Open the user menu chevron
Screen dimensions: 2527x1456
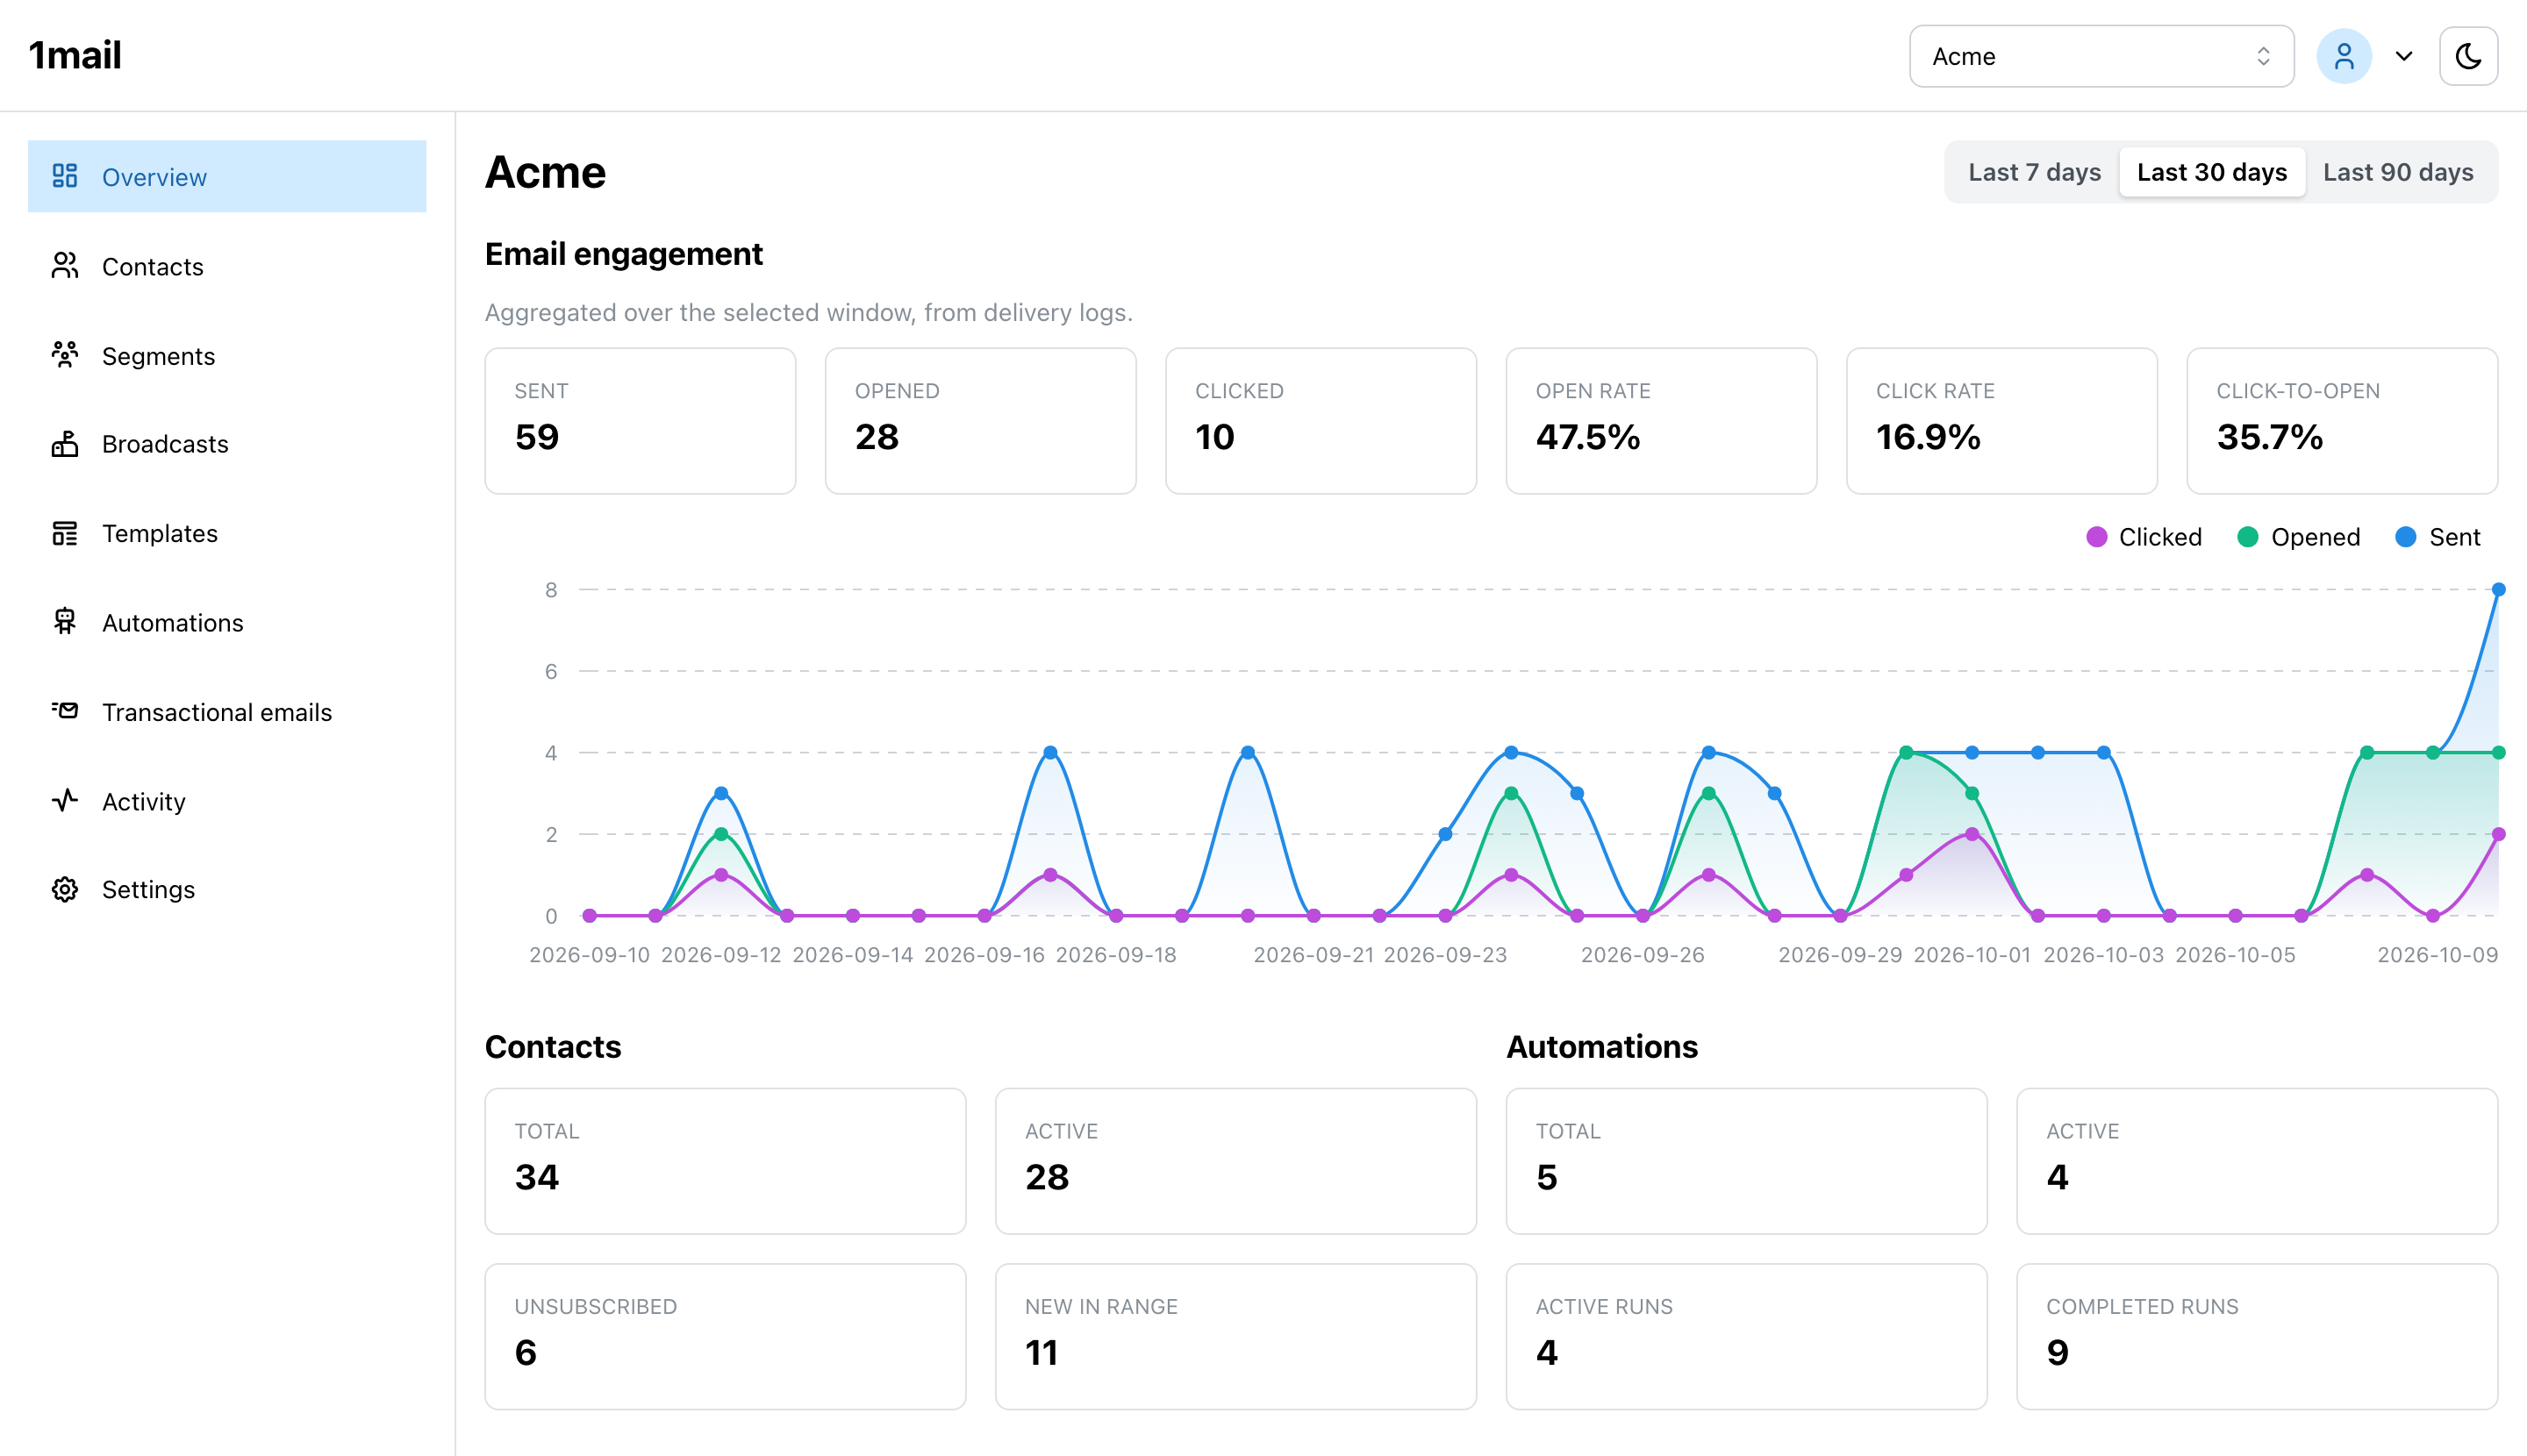[x=2404, y=56]
